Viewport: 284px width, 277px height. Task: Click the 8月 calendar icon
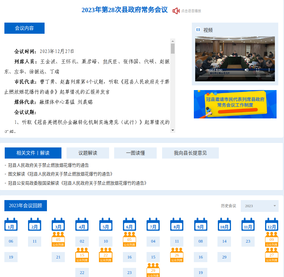177,224
